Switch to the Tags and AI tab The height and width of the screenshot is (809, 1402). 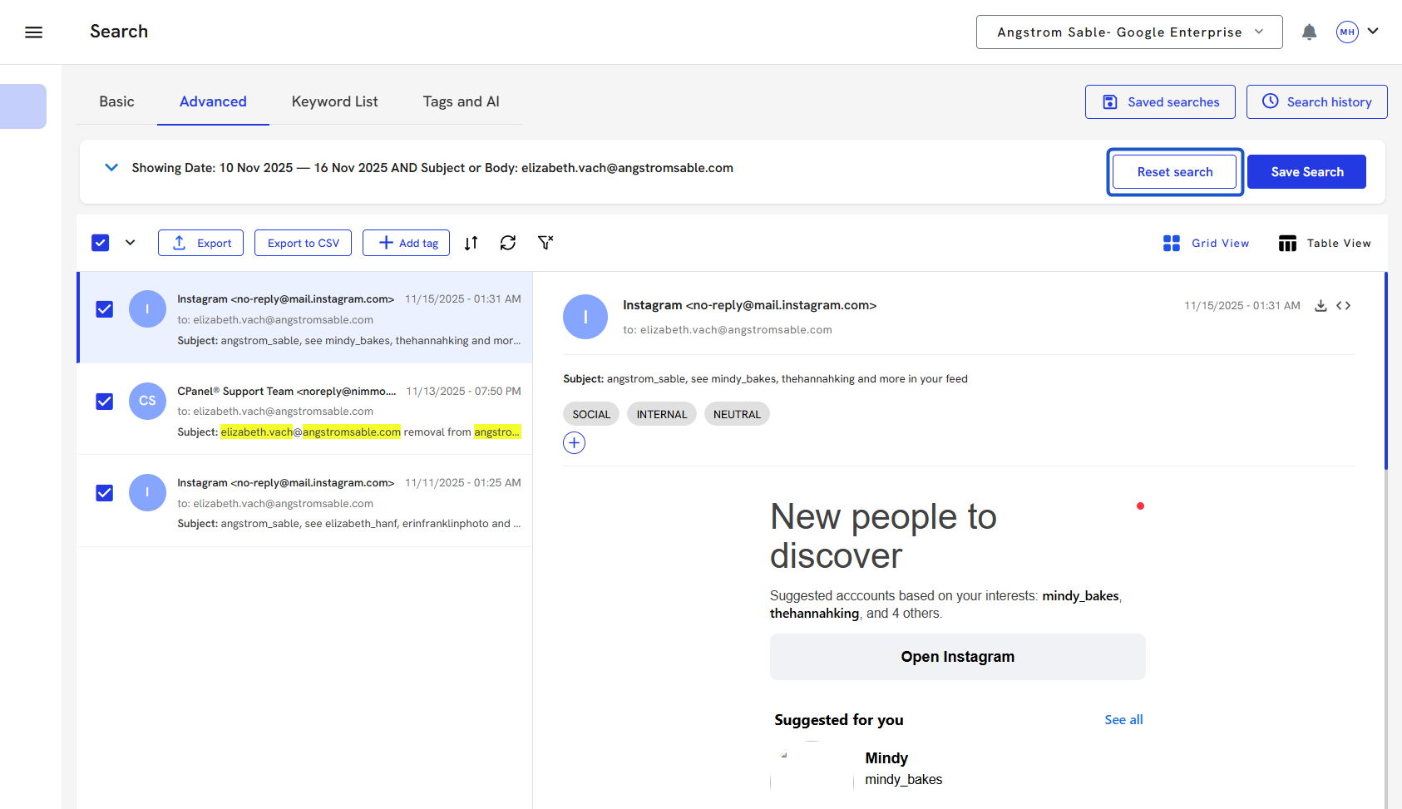tap(461, 101)
